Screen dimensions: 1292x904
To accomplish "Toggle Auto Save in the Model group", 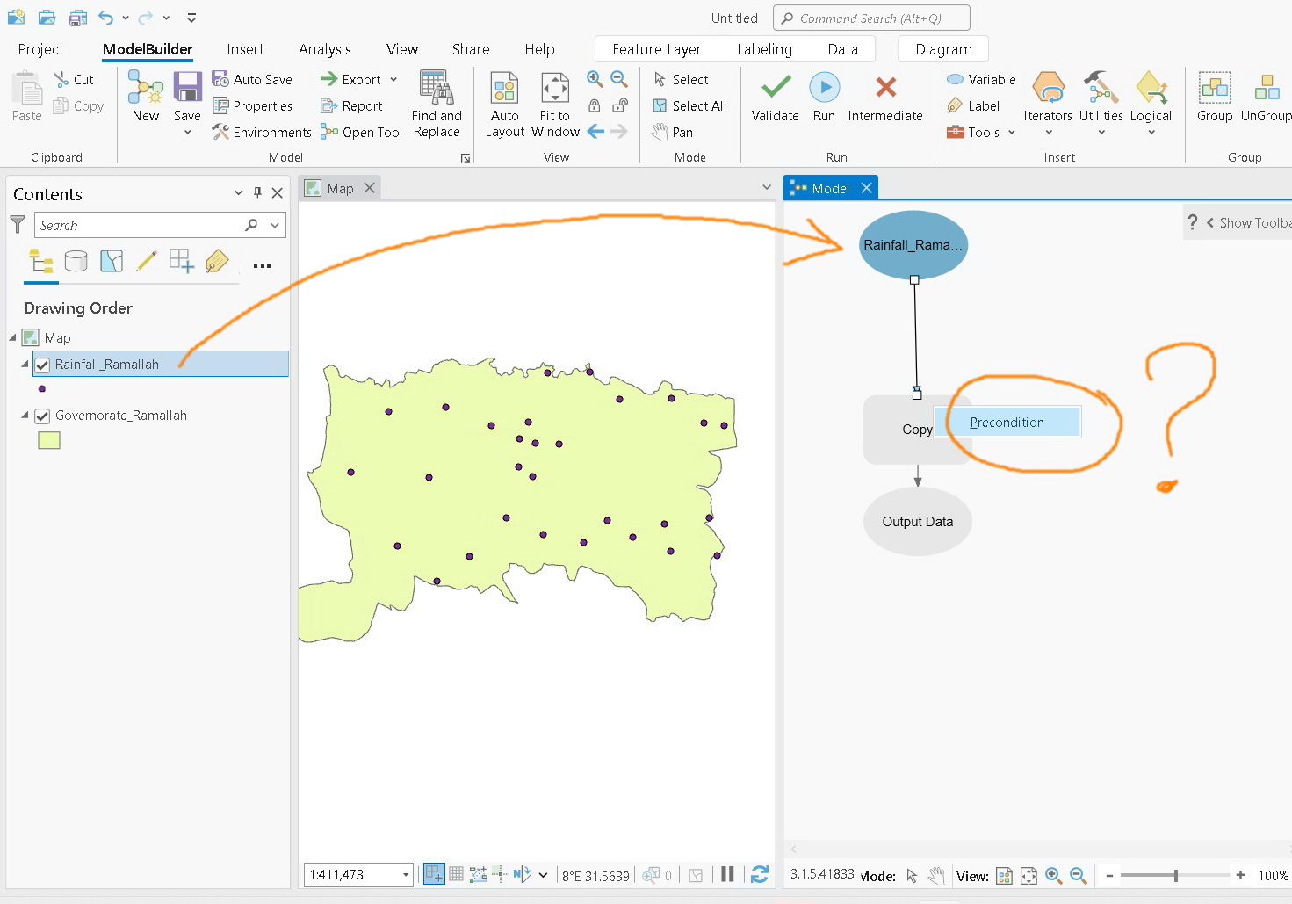I will 253,79.
